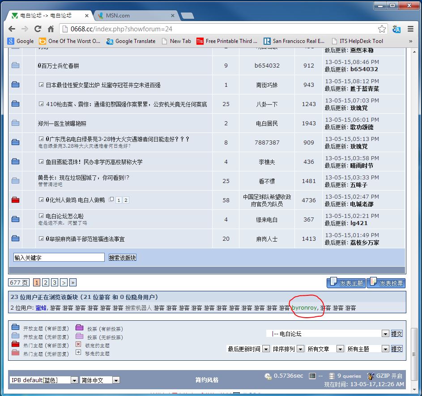Expand the 电白论坛 forum jump dropdown
The image size is (422, 396).
385,334
